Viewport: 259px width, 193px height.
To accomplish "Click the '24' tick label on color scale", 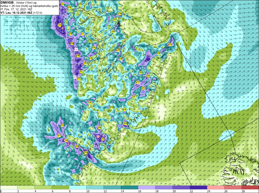I will (208, 191).
